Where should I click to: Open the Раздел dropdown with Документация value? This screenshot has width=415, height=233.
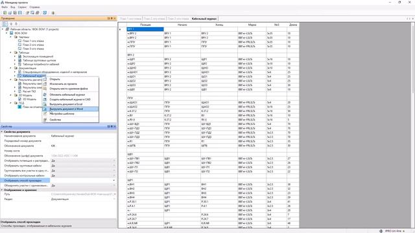[x=114, y=199]
